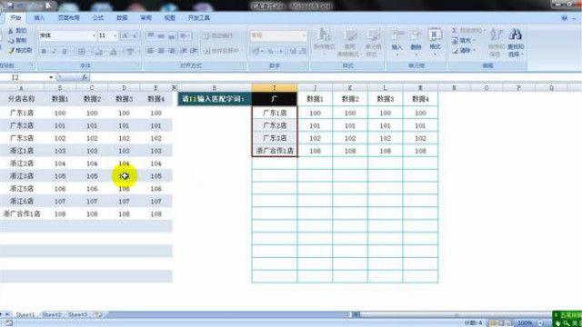Click the Find & Select binoculars icon
582x327 pixels.
click(x=516, y=35)
